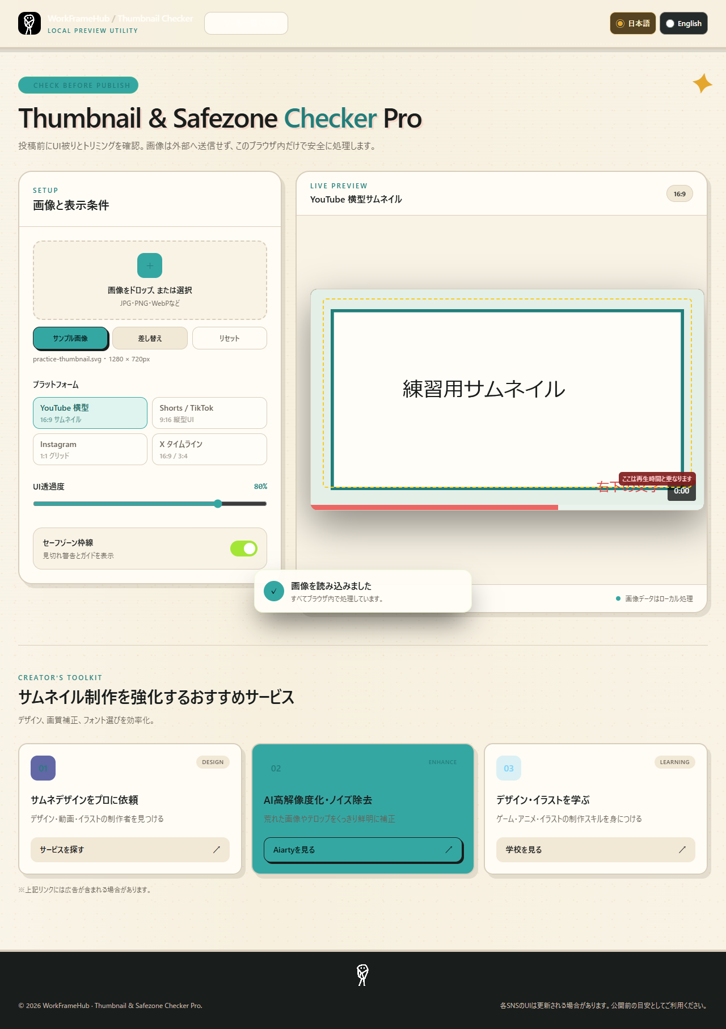The height and width of the screenshot is (1029, 726).
Task: Click the checkmark icon in the toast notification
Action: click(274, 591)
